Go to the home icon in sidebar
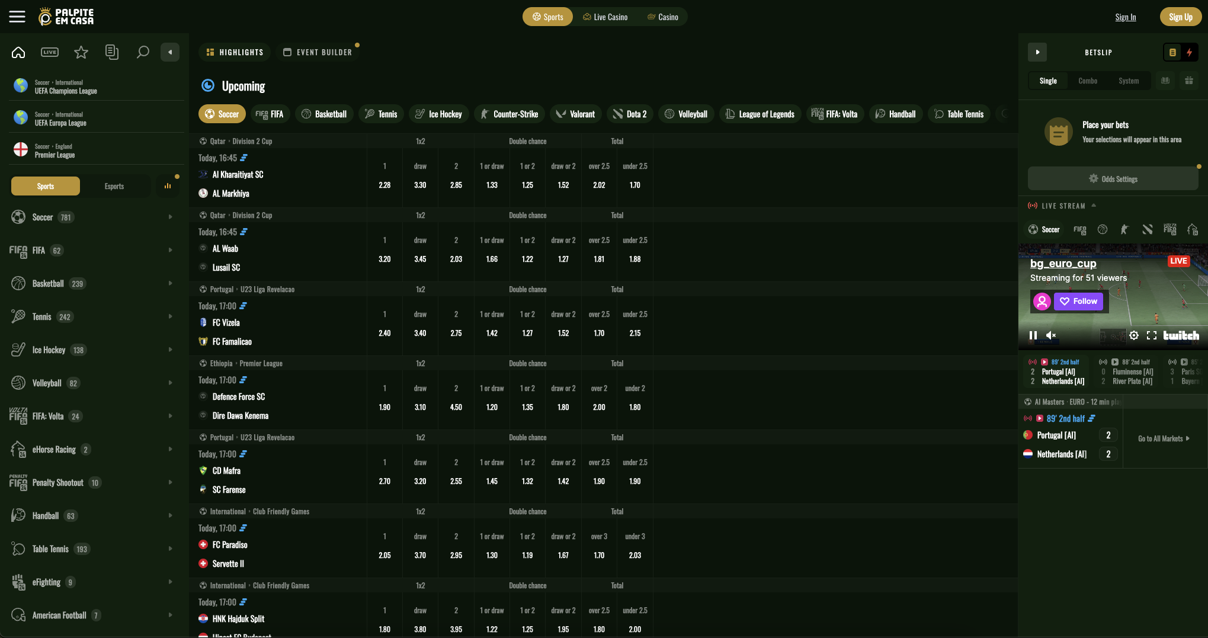 [x=18, y=52]
